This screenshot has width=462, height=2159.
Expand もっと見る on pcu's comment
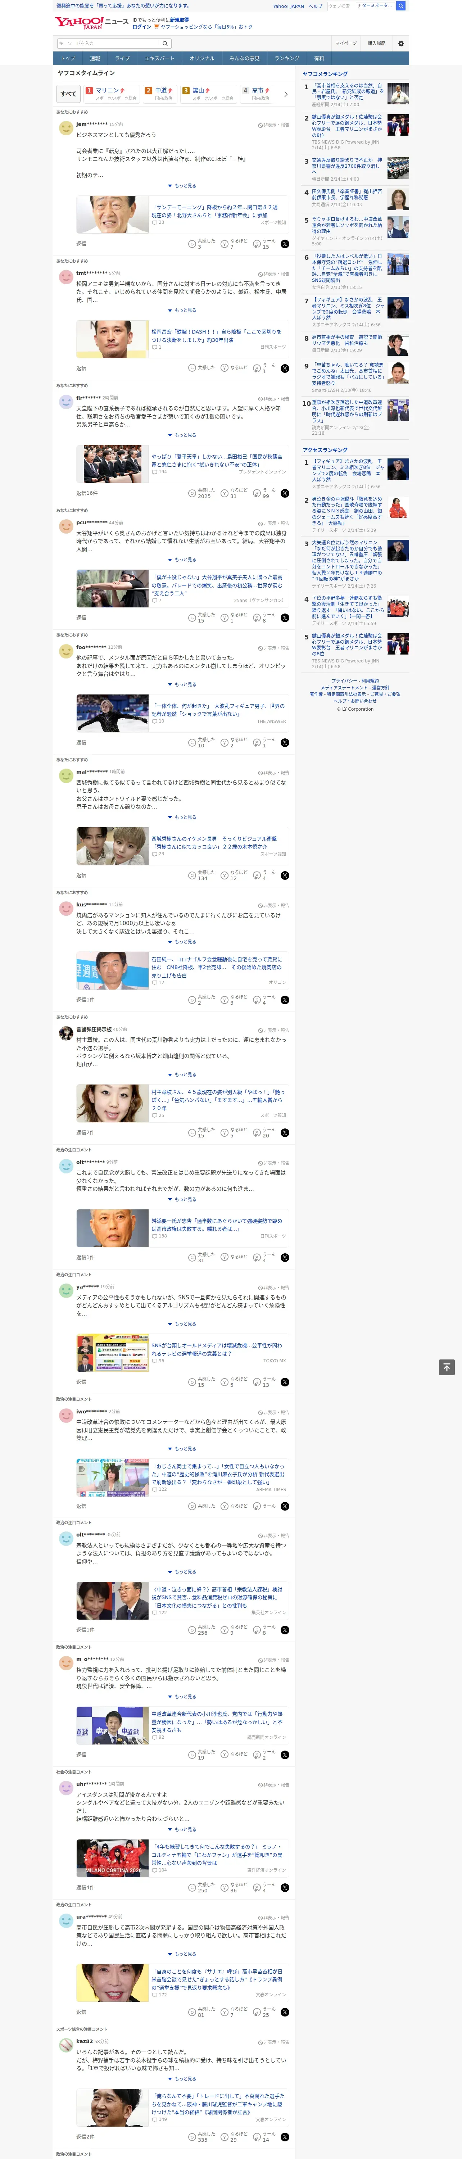point(182,560)
